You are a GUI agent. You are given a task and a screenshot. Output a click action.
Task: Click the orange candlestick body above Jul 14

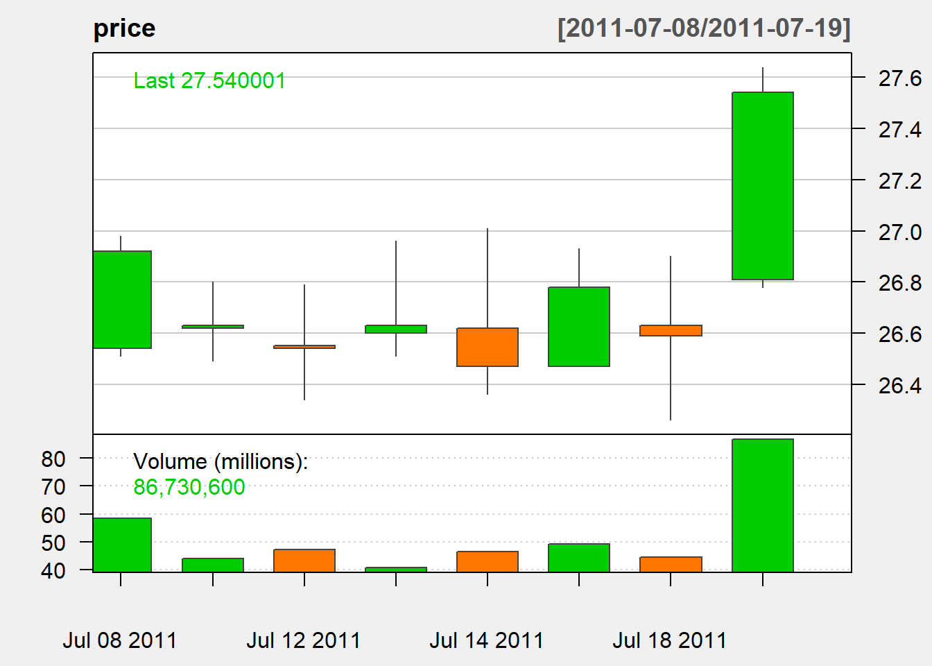487,347
